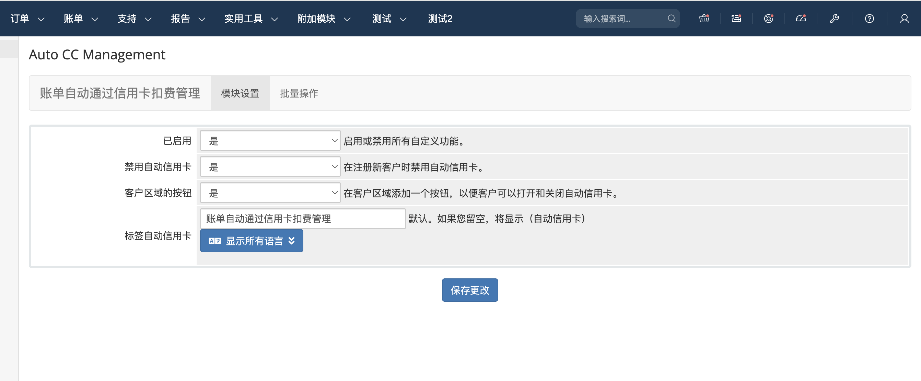Open the 测试2 menu item

[440, 19]
